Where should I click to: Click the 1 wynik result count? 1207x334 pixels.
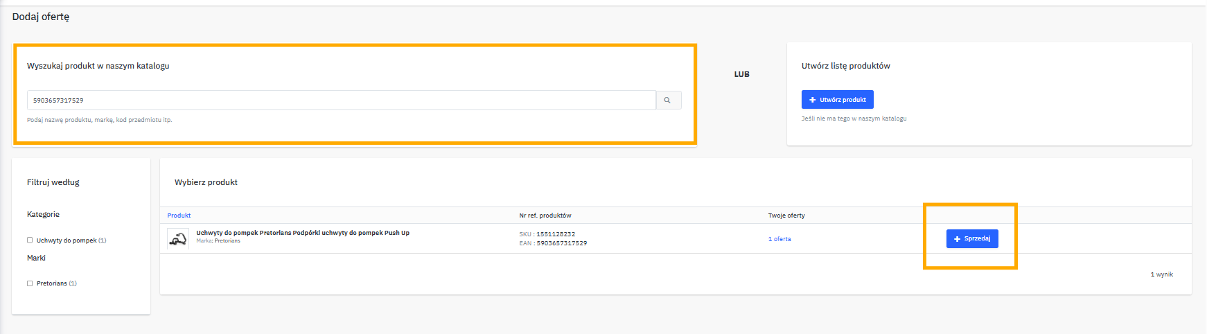click(1161, 274)
